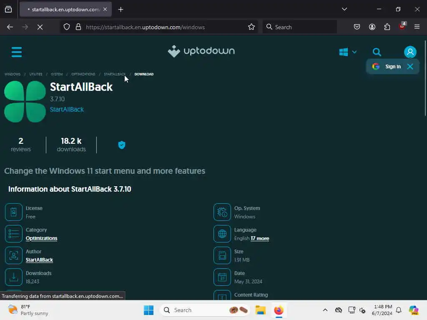
Task: Open the user account avatar
Action: (410, 52)
